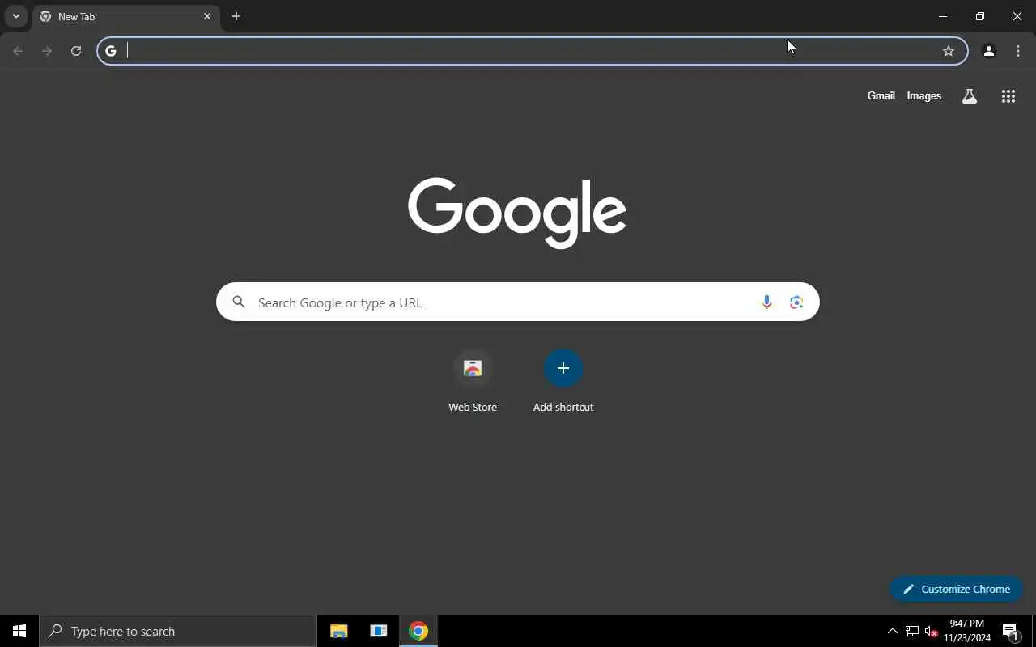The width and height of the screenshot is (1036, 647).
Task: Open File Explorer from taskbar
Action: [x=339, y=631]
